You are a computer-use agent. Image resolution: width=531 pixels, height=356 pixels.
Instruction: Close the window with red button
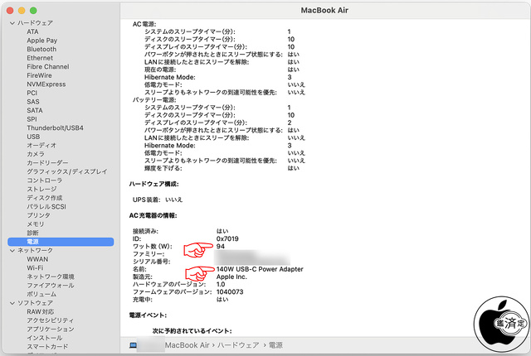click(x=10, y=11)
